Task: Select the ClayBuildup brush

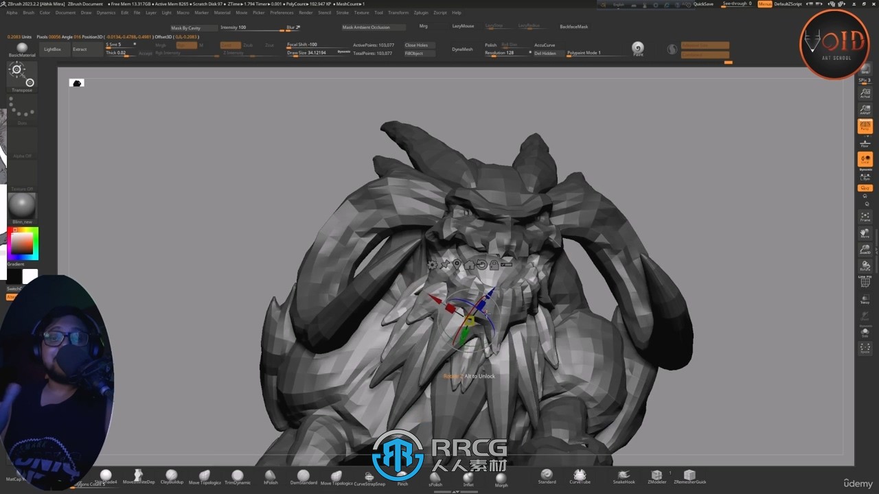Action: pos(172,477)
